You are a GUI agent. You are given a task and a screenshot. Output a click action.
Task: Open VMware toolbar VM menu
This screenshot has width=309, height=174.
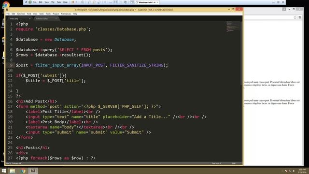tap(53, 2)
